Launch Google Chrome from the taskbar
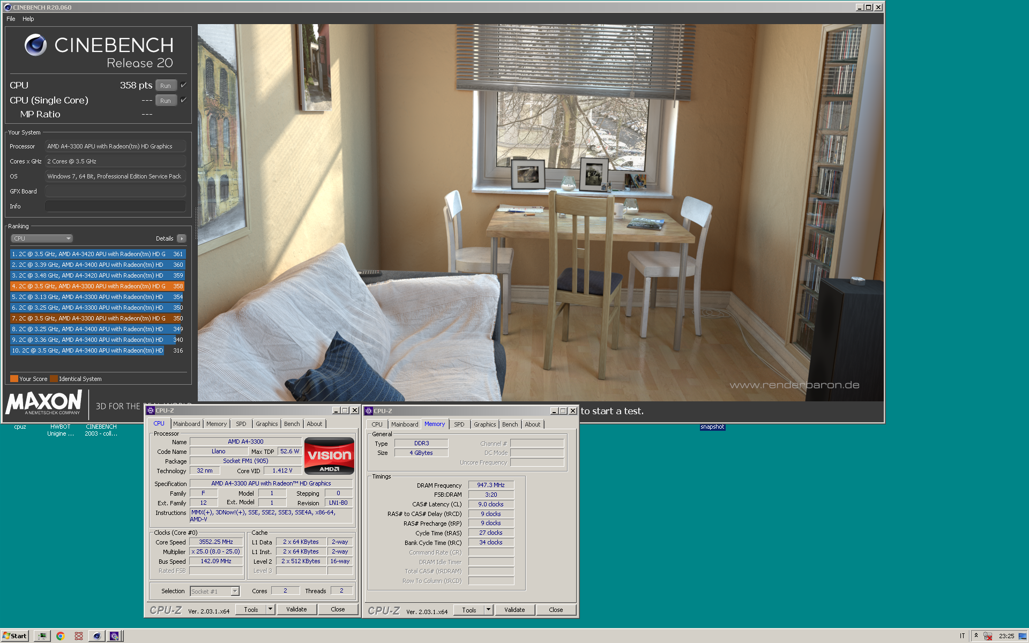This screenshot has width=1029, height=643. coord(61,636)
